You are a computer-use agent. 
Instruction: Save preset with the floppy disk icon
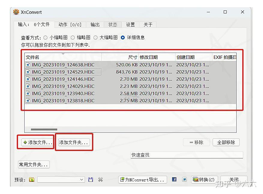tap(91, 180)
